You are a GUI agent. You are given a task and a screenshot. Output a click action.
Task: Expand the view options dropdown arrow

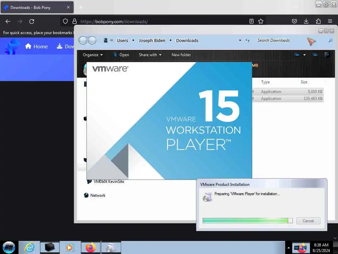(304, 55)
